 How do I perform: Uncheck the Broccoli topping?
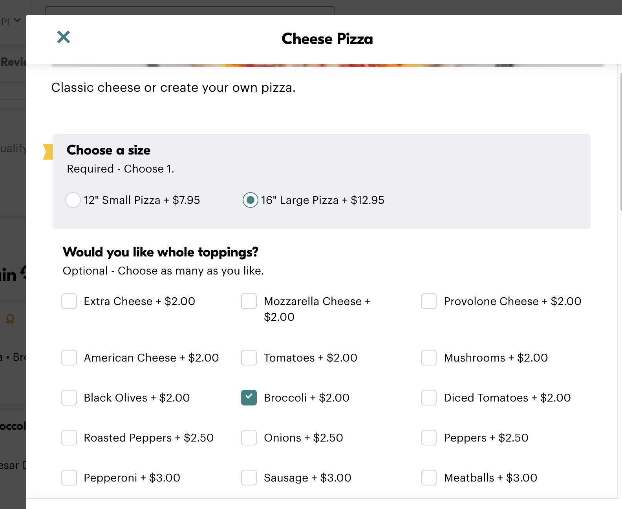point(249,398)
